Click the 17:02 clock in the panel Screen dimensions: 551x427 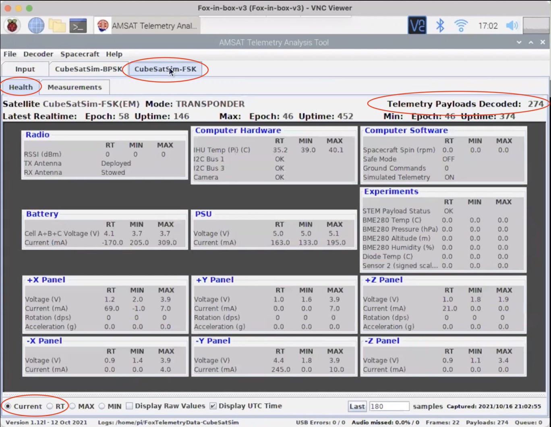pyautogui.click(x=488, y=26)
